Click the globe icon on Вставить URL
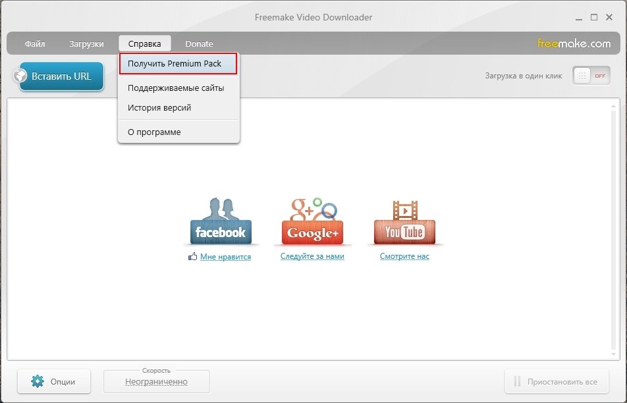 20,76
